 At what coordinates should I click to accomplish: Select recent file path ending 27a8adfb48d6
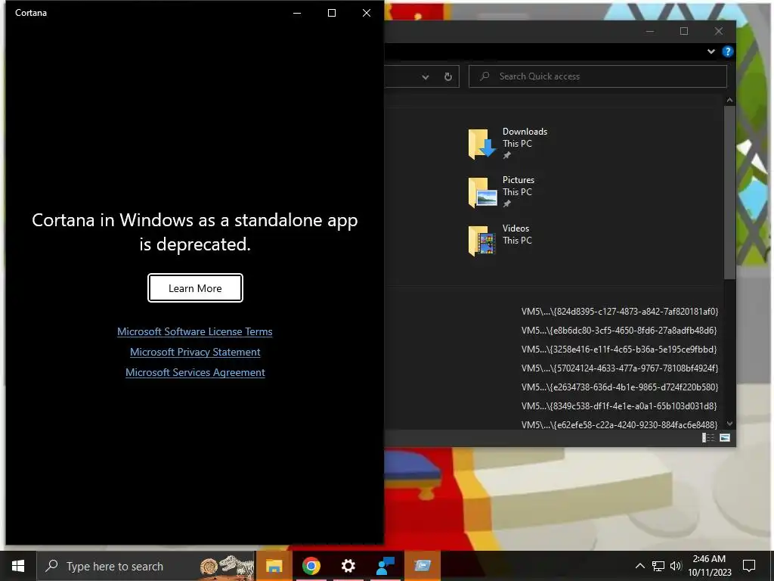(619, 330)
